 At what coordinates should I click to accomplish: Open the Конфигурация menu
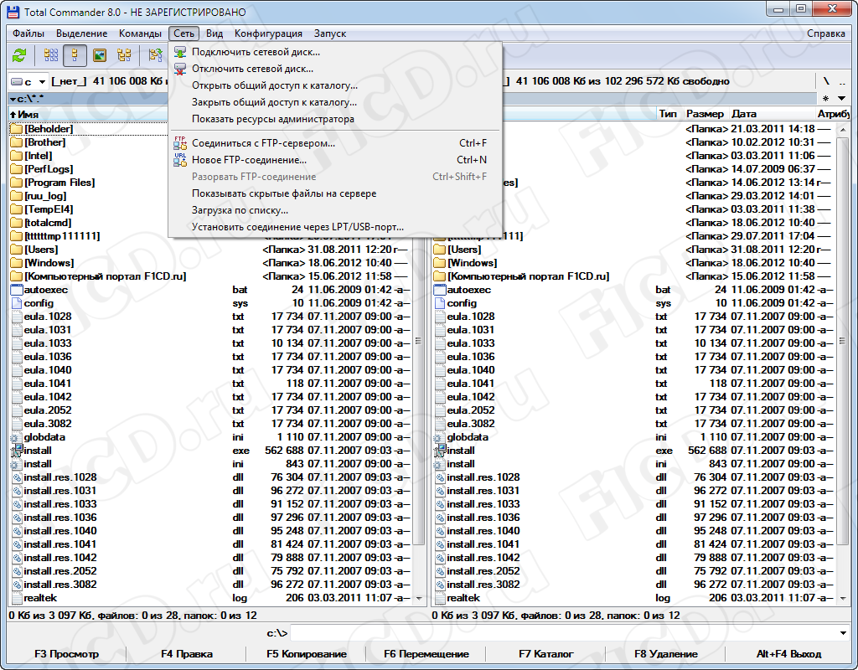[x=268, y=33]
